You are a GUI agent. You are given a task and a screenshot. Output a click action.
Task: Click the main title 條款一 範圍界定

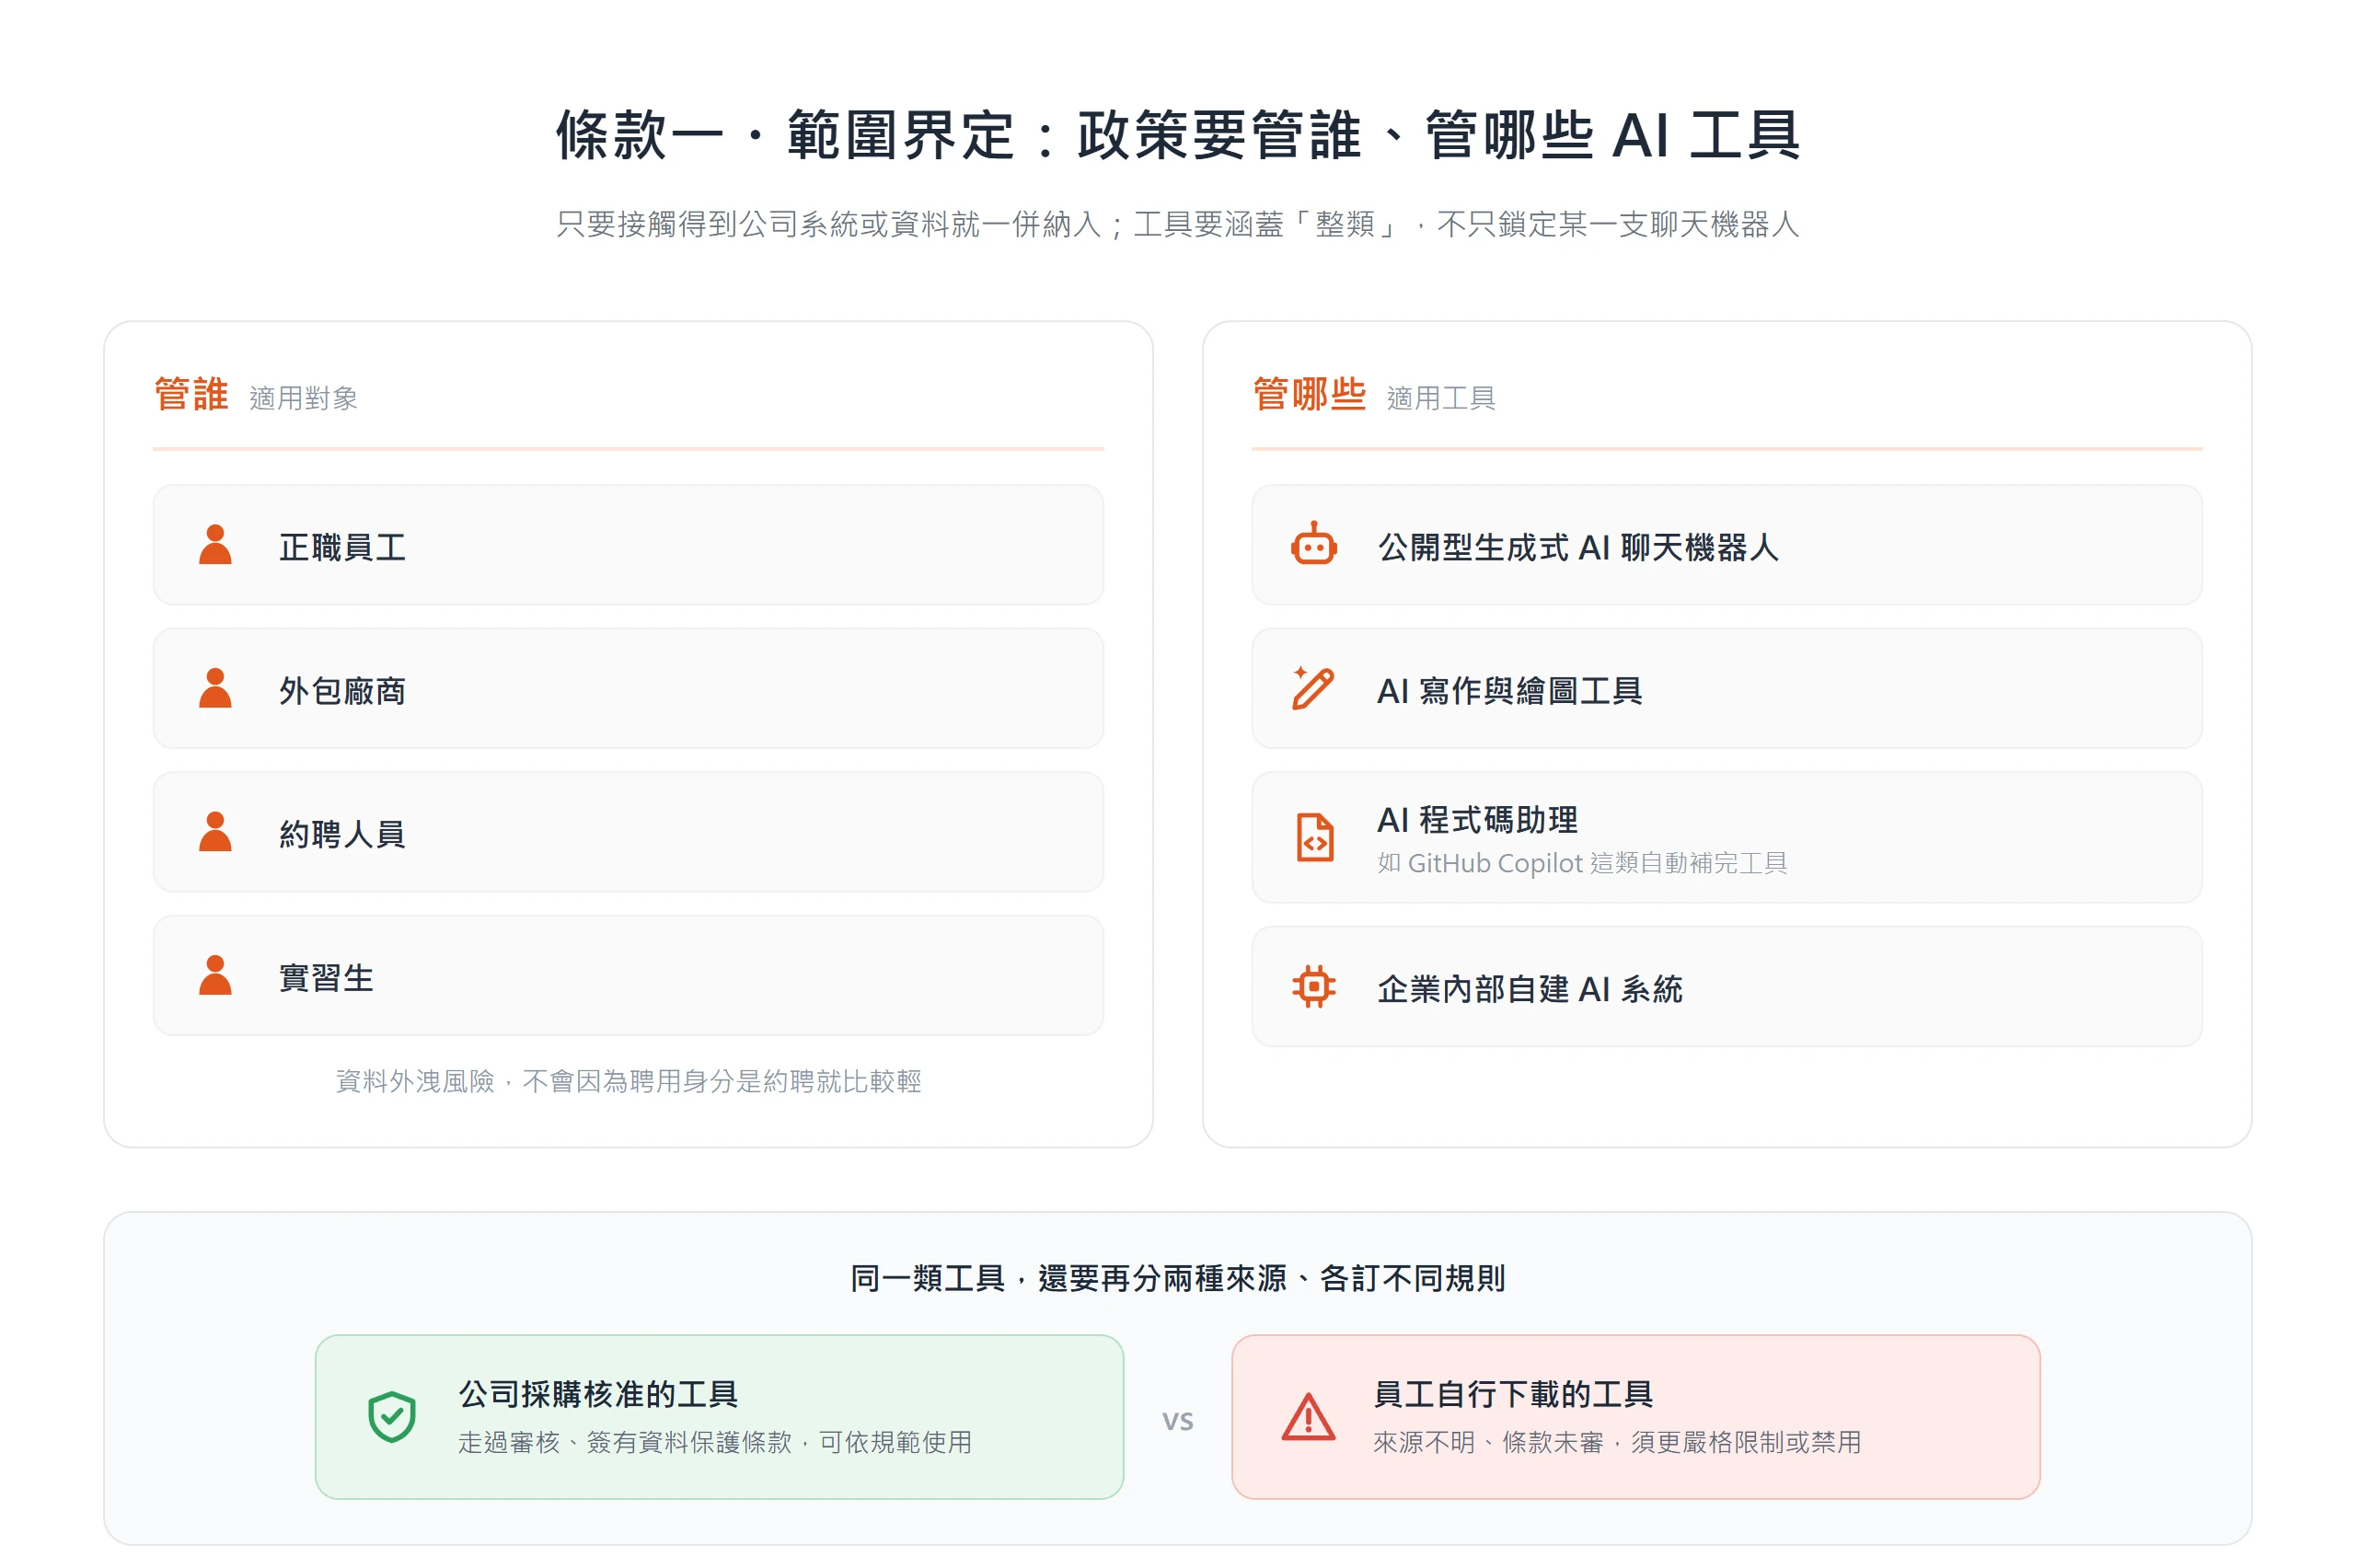[x=1178, y=135]
